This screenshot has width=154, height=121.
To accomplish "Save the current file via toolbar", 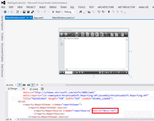I will [28, 12].
